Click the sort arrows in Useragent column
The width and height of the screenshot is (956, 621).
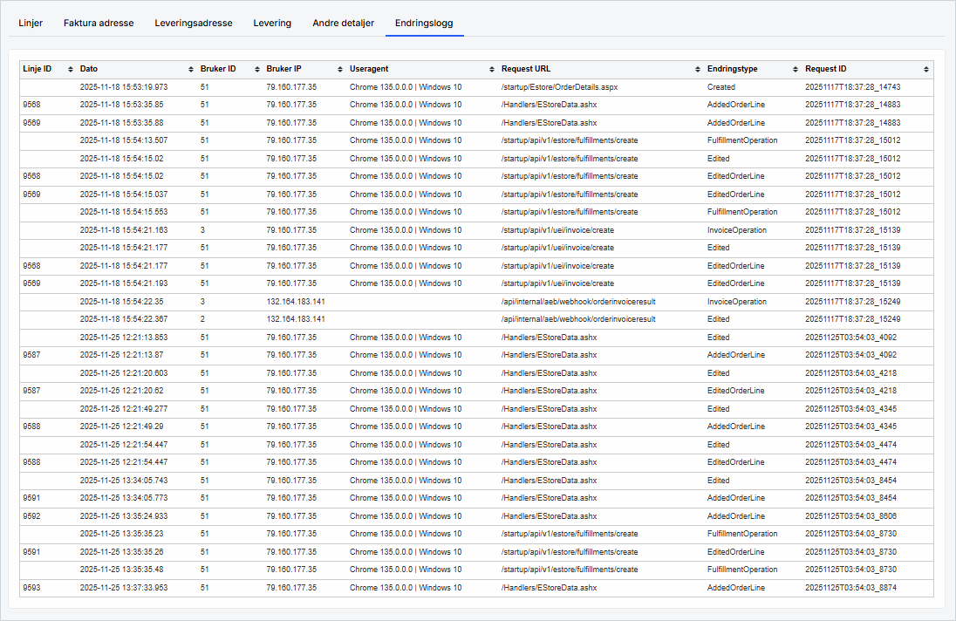(x=491, y=69)
